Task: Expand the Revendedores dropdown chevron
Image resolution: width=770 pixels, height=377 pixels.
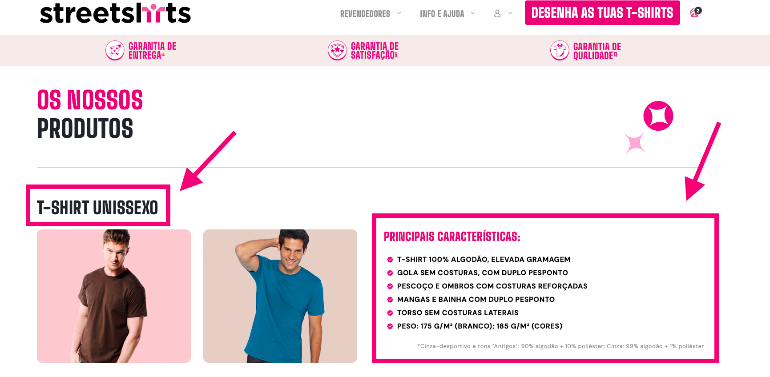Action: [x=399, y=13]
